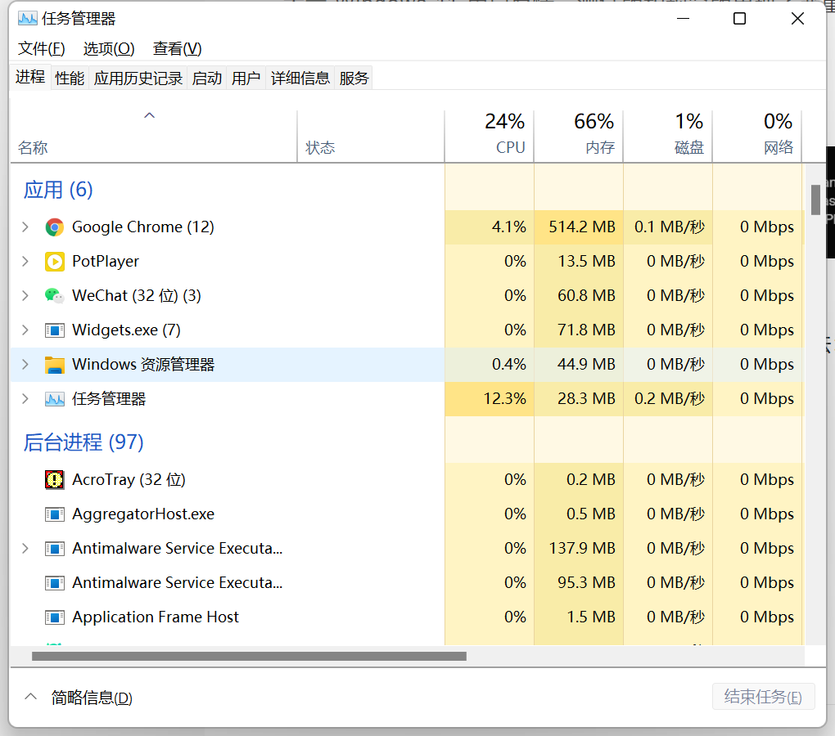Expand the PotPlayer process group
Image resolution: width=835 pixels, height=736 pixels.
25,261
